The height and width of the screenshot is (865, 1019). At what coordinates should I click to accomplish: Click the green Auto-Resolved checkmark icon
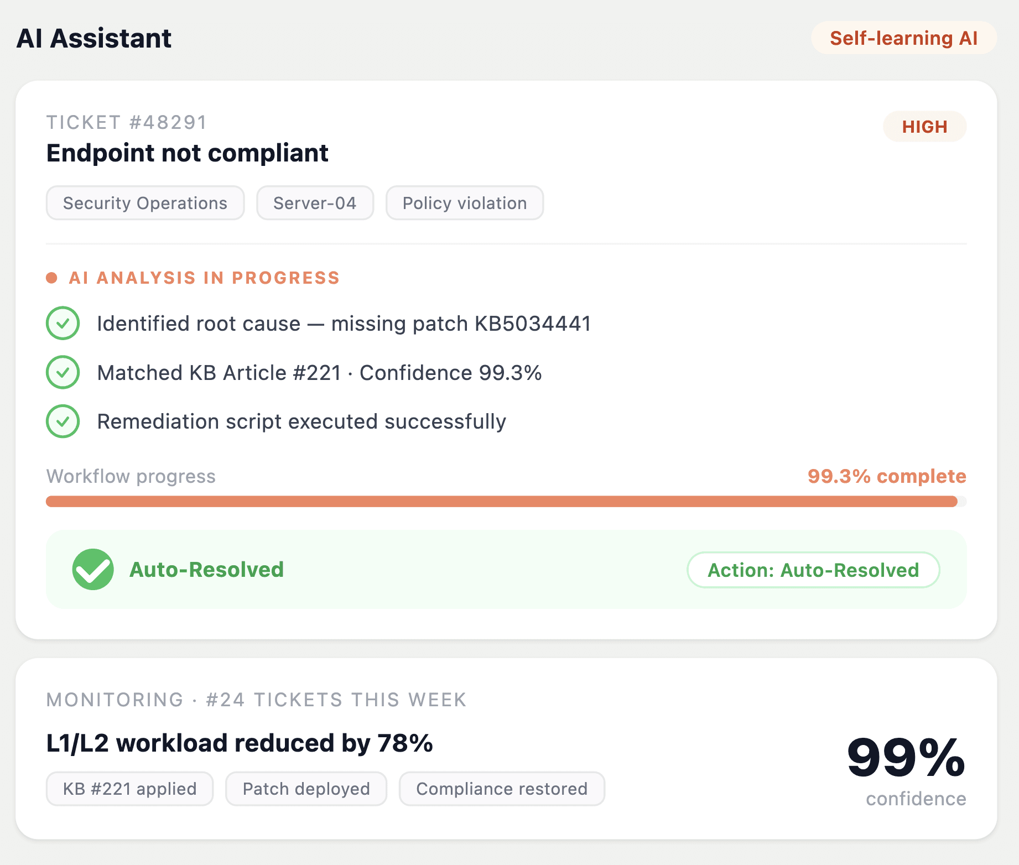point(93,569)
